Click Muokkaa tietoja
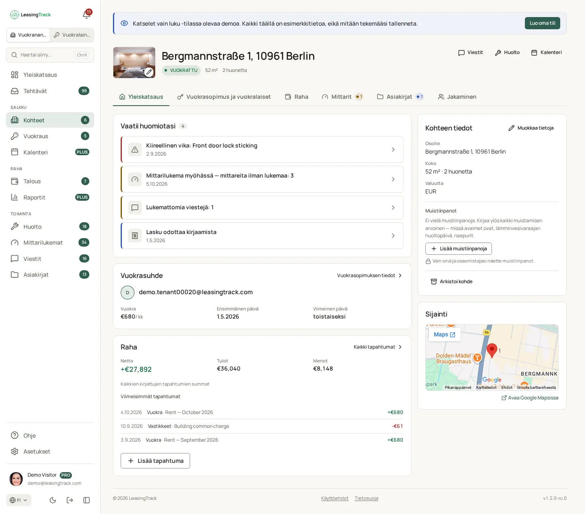Image resolution: width=585 pixels, height=514 pixels. [531, 128]
